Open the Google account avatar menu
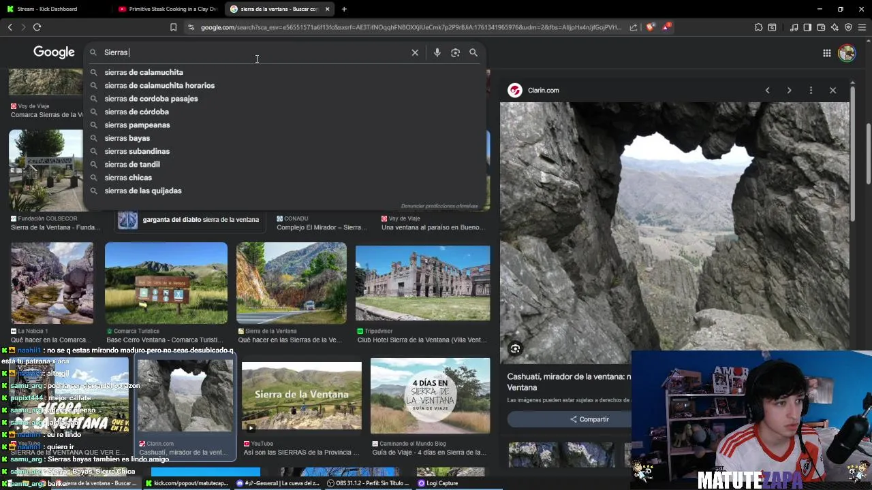Viewport: 872px width, 490px height. coord(847,53)
